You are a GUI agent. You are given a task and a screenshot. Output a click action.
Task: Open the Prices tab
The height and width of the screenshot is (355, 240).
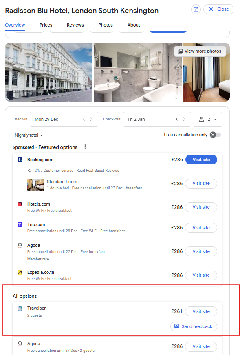pyautogui.click(x=46, y=25)
